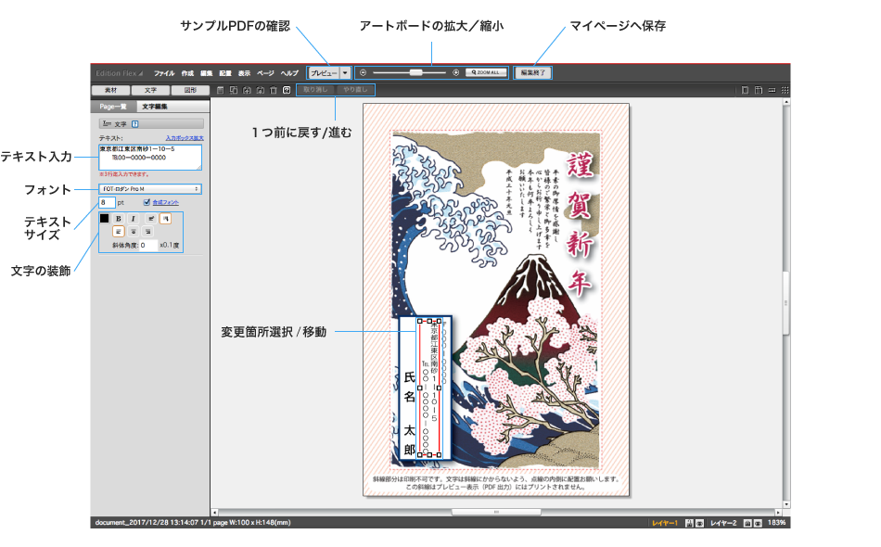Select horizontal text direction icon
This screenshot has width=881, height=547.
coord(151,219)
